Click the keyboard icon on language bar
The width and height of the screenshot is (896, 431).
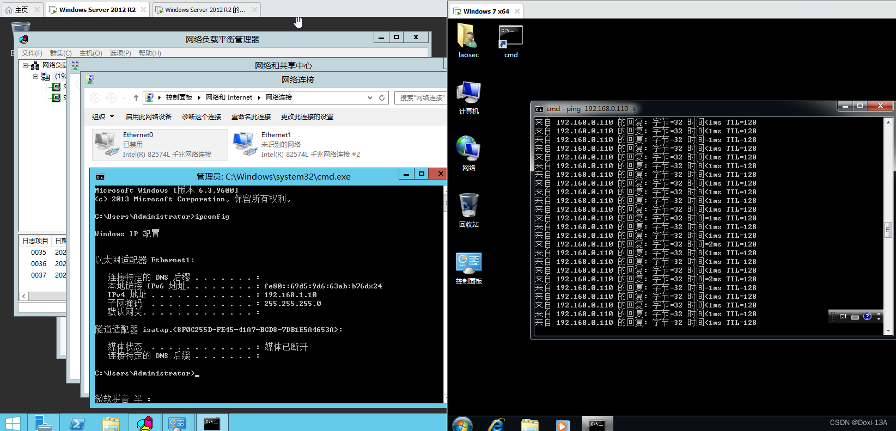tap(855, 317)
